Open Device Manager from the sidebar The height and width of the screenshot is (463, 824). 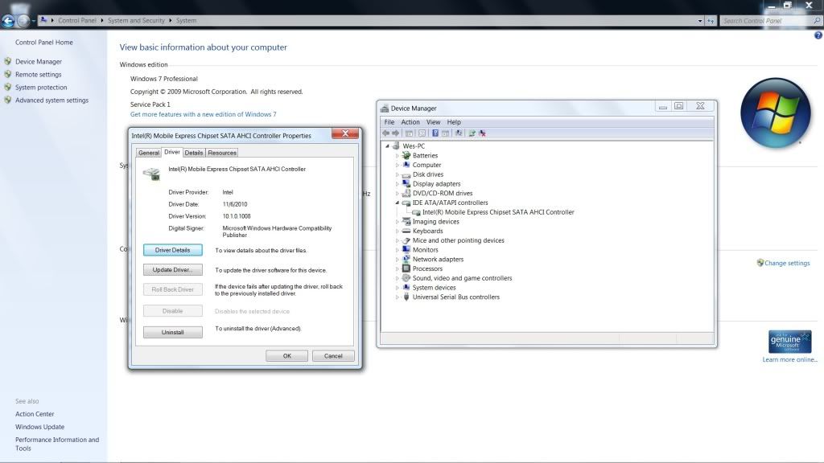pos(39,61)
